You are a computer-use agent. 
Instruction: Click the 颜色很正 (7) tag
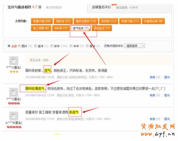tap(102, 28)
